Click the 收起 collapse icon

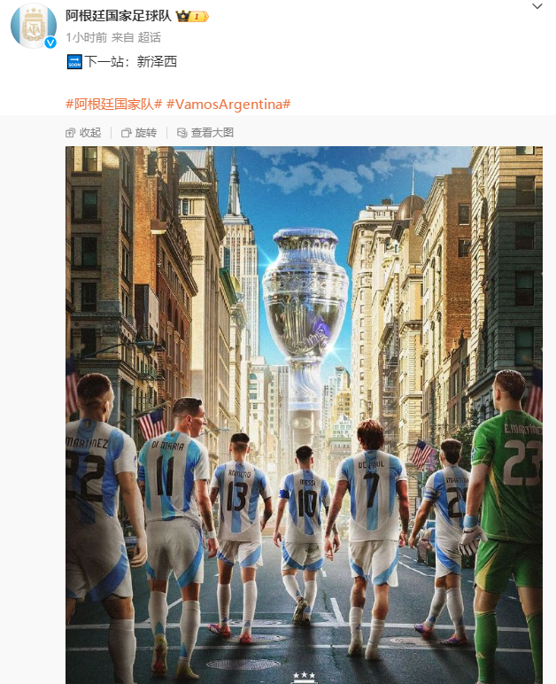click(x=70, y=133)
